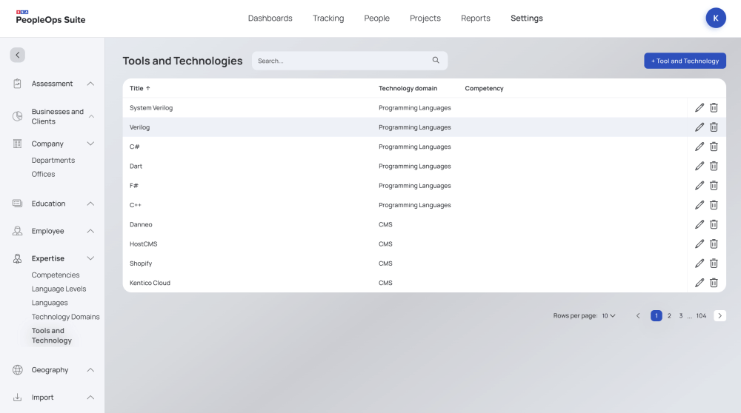This screenshot has width=741, height=413.
Task: Select current page 1
Action: click(x=656, y=316)
